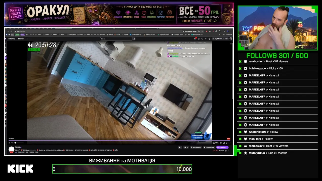Screen dimensions: 322x181
Task: Click the KICK logo
Action: (20, 169)
